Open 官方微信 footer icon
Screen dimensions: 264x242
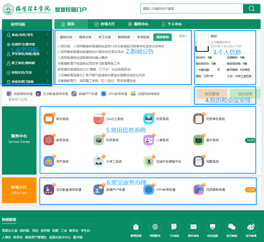(x=232, y=227)
